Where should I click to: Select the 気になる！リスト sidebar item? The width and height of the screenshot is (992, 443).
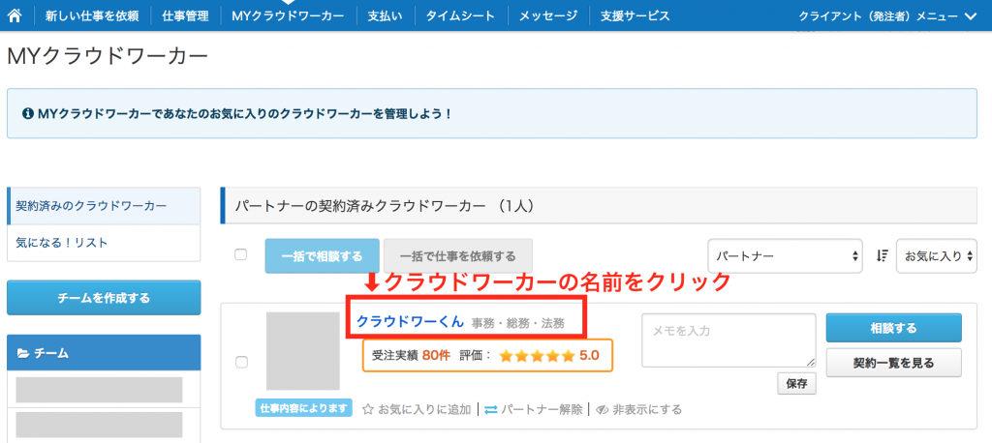(62, 243)
